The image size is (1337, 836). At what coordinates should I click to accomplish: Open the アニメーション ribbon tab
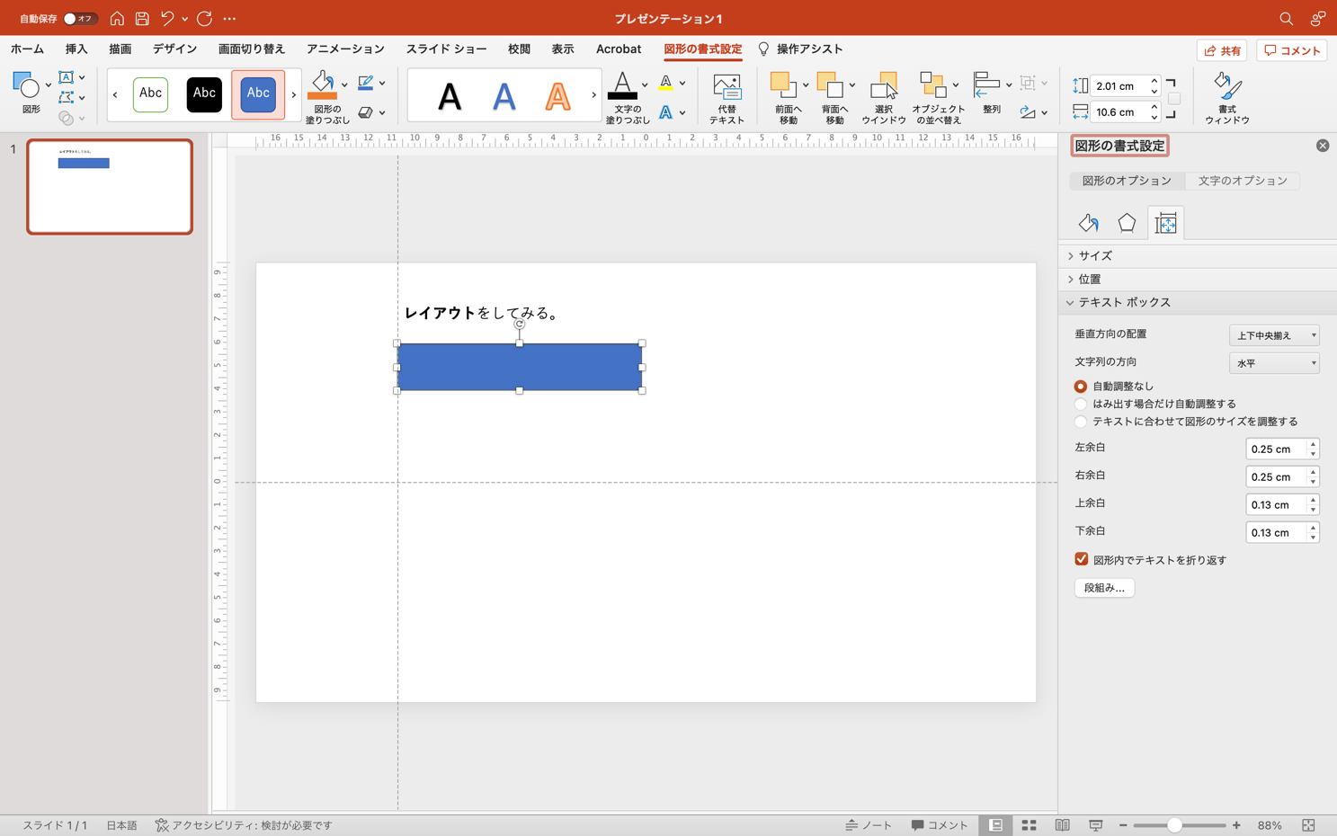[x=345, y=49]
